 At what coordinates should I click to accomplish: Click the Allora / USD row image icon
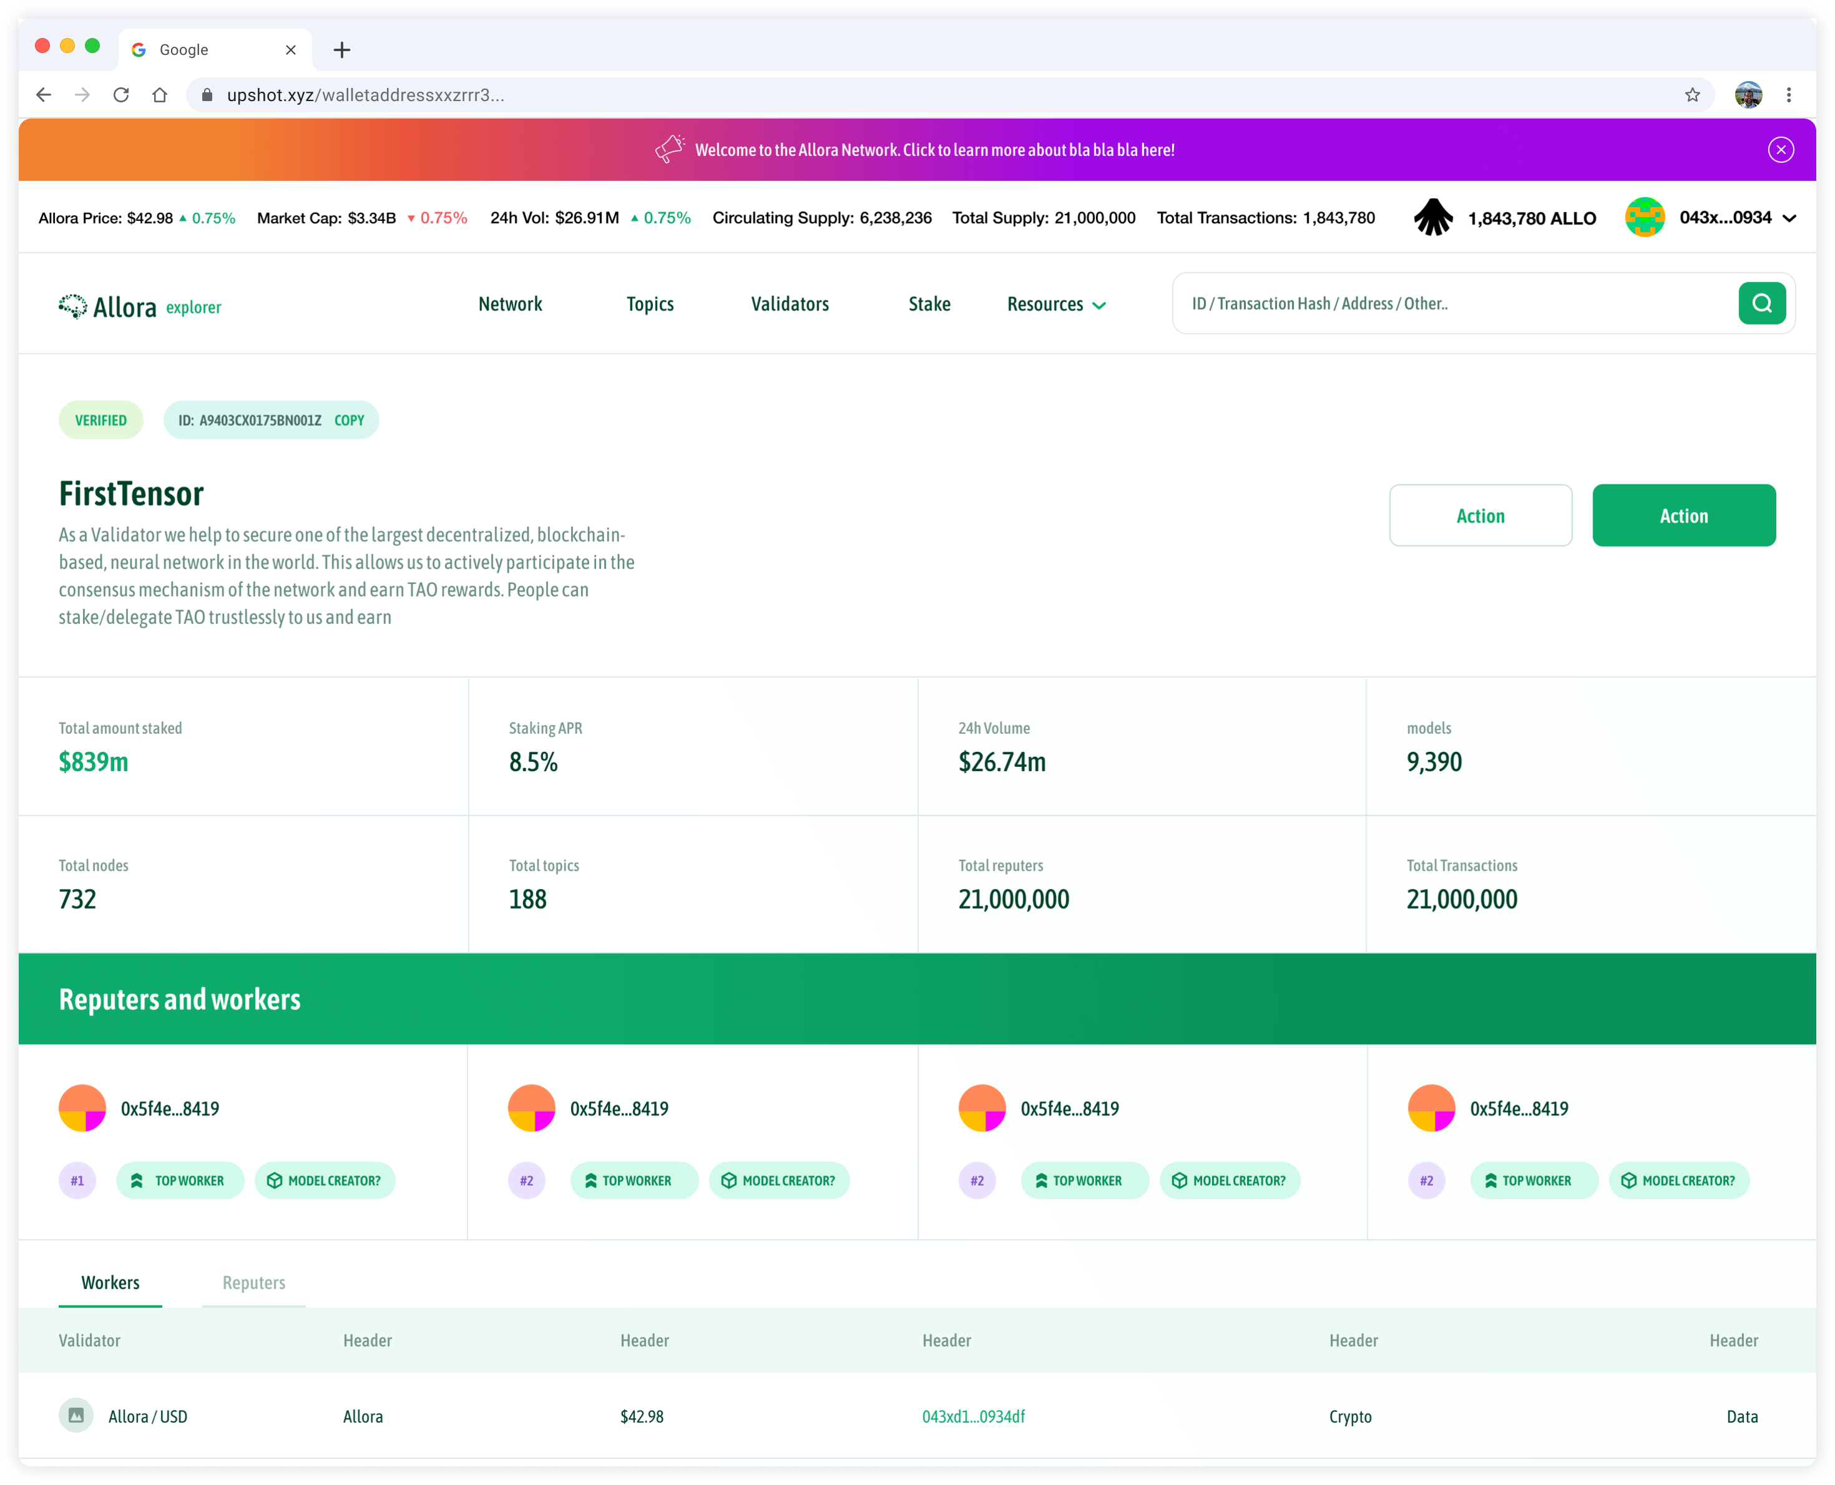click(x=76, y=1416)
